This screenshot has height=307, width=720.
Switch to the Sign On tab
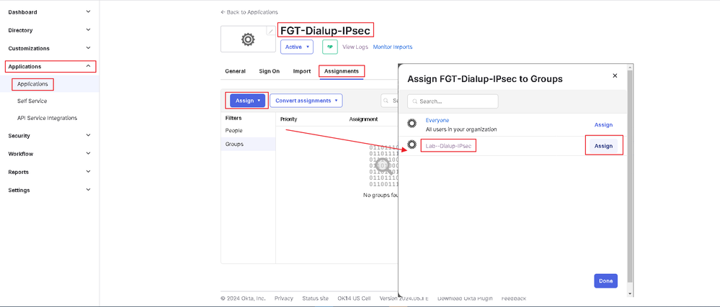[x=270, y=71]
